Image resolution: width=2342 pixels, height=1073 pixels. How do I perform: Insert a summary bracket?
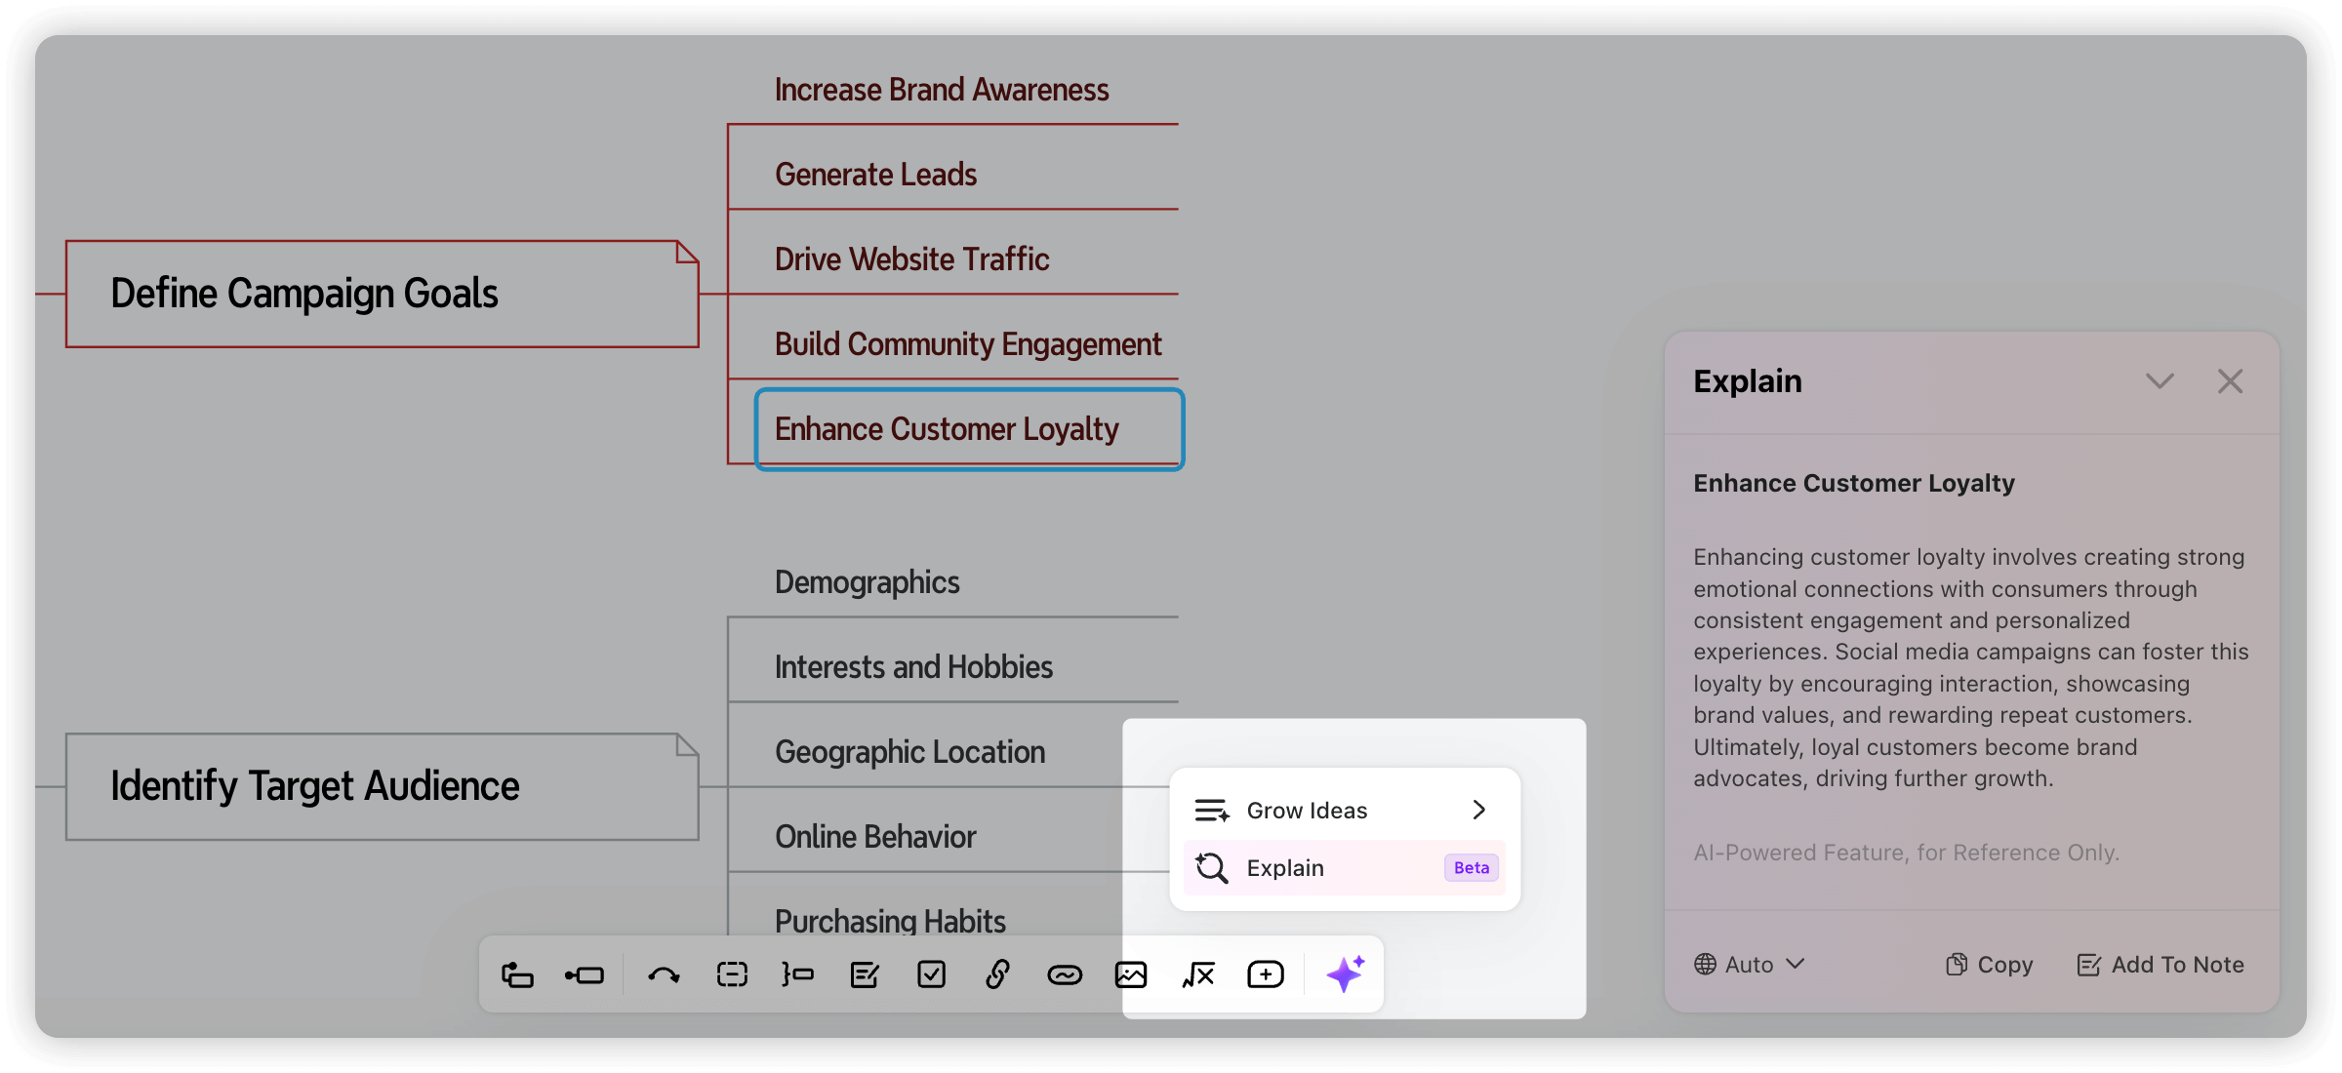(x=798, y=974)
